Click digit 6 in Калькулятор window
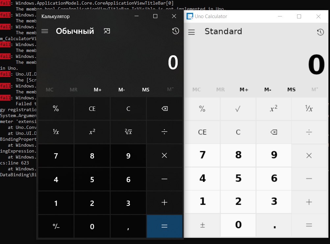 (x=128, y=179)
